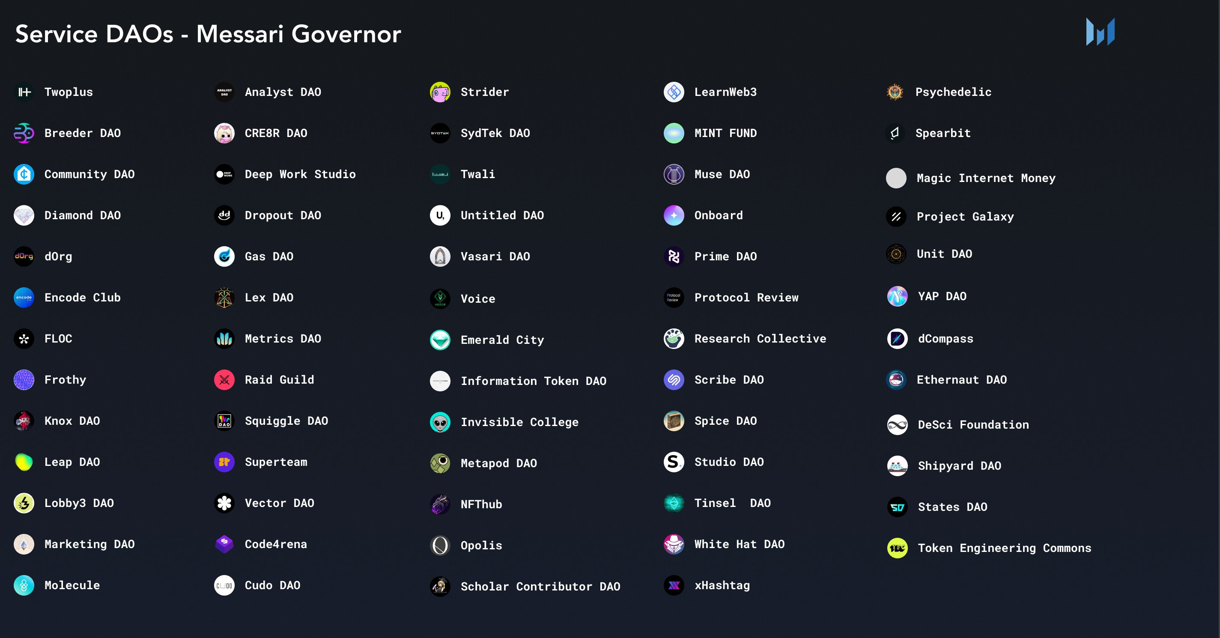Click the Shipyard DAO ship icon
The height and width of the screenshot is (638, 1220).
tap(897, 465)
